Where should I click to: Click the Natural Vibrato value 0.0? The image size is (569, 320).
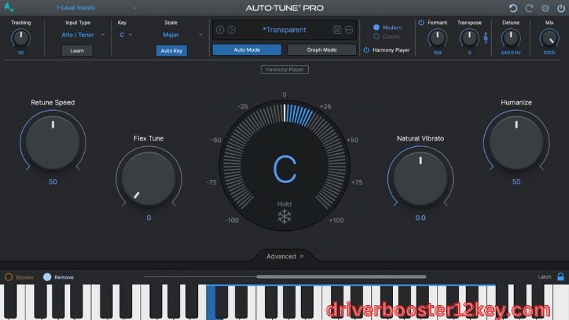click(x=421, y=218)
